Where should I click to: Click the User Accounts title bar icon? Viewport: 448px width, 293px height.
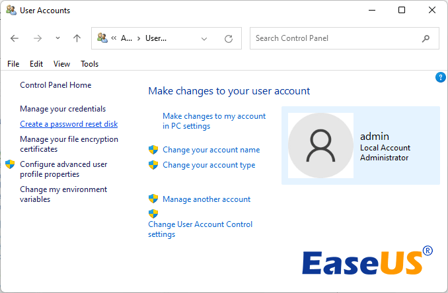click(x=11, y=11)
